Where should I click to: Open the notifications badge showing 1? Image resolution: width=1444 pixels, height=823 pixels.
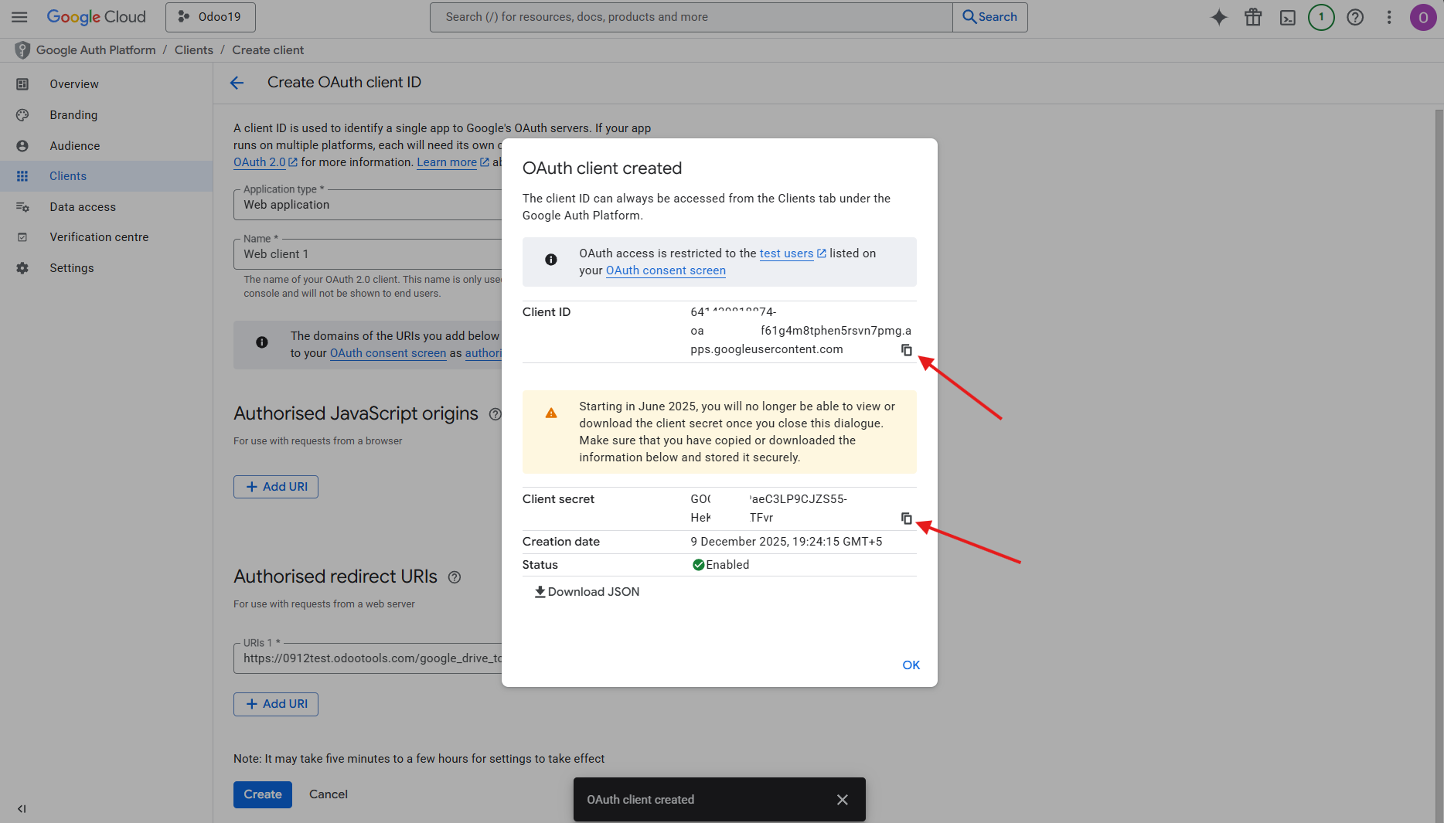tap(1321, 17)
